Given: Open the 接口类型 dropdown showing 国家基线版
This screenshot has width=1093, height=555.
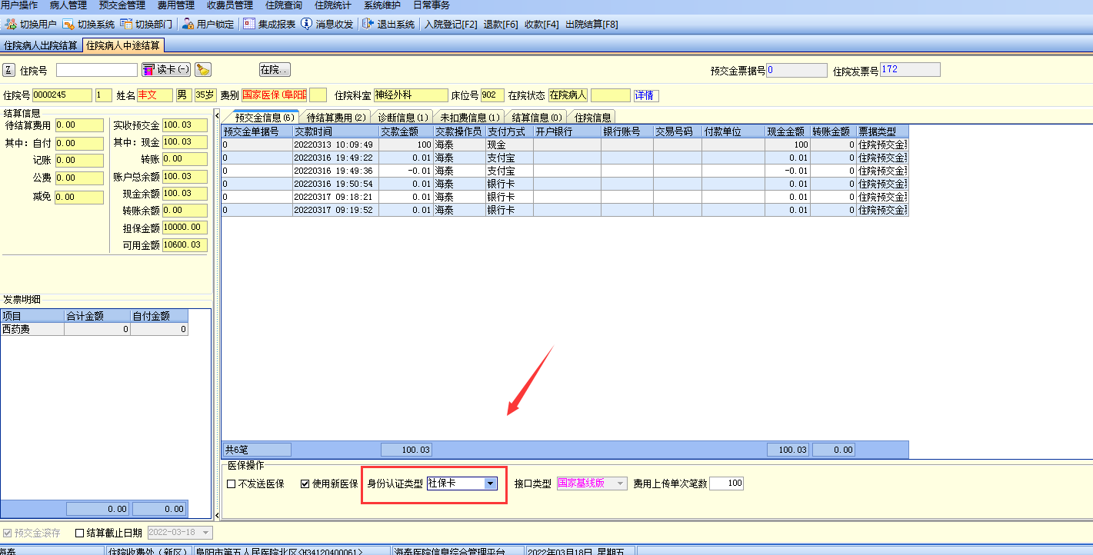Looking at the screenshot, I should pos(620,484).
